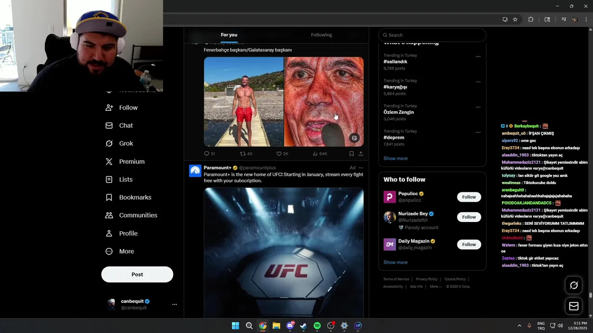The height and width of the screenshot is (333, 593).
Task: Open Steam from the taskbar
Action: (x=303, y=326)
